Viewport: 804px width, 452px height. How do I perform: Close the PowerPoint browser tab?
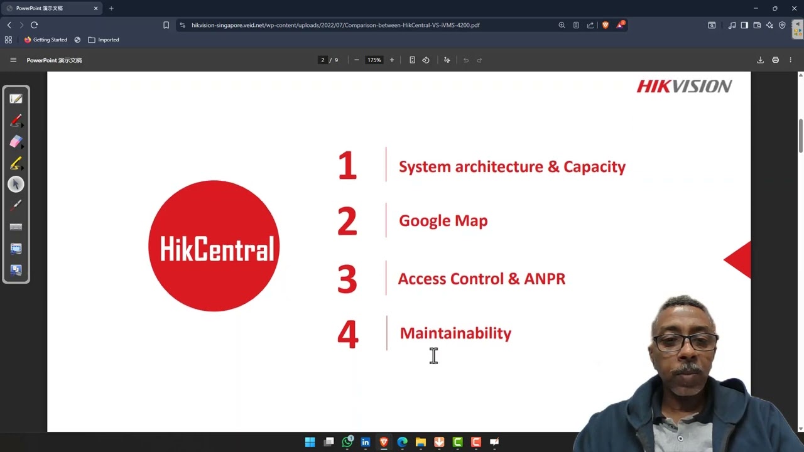96,8
